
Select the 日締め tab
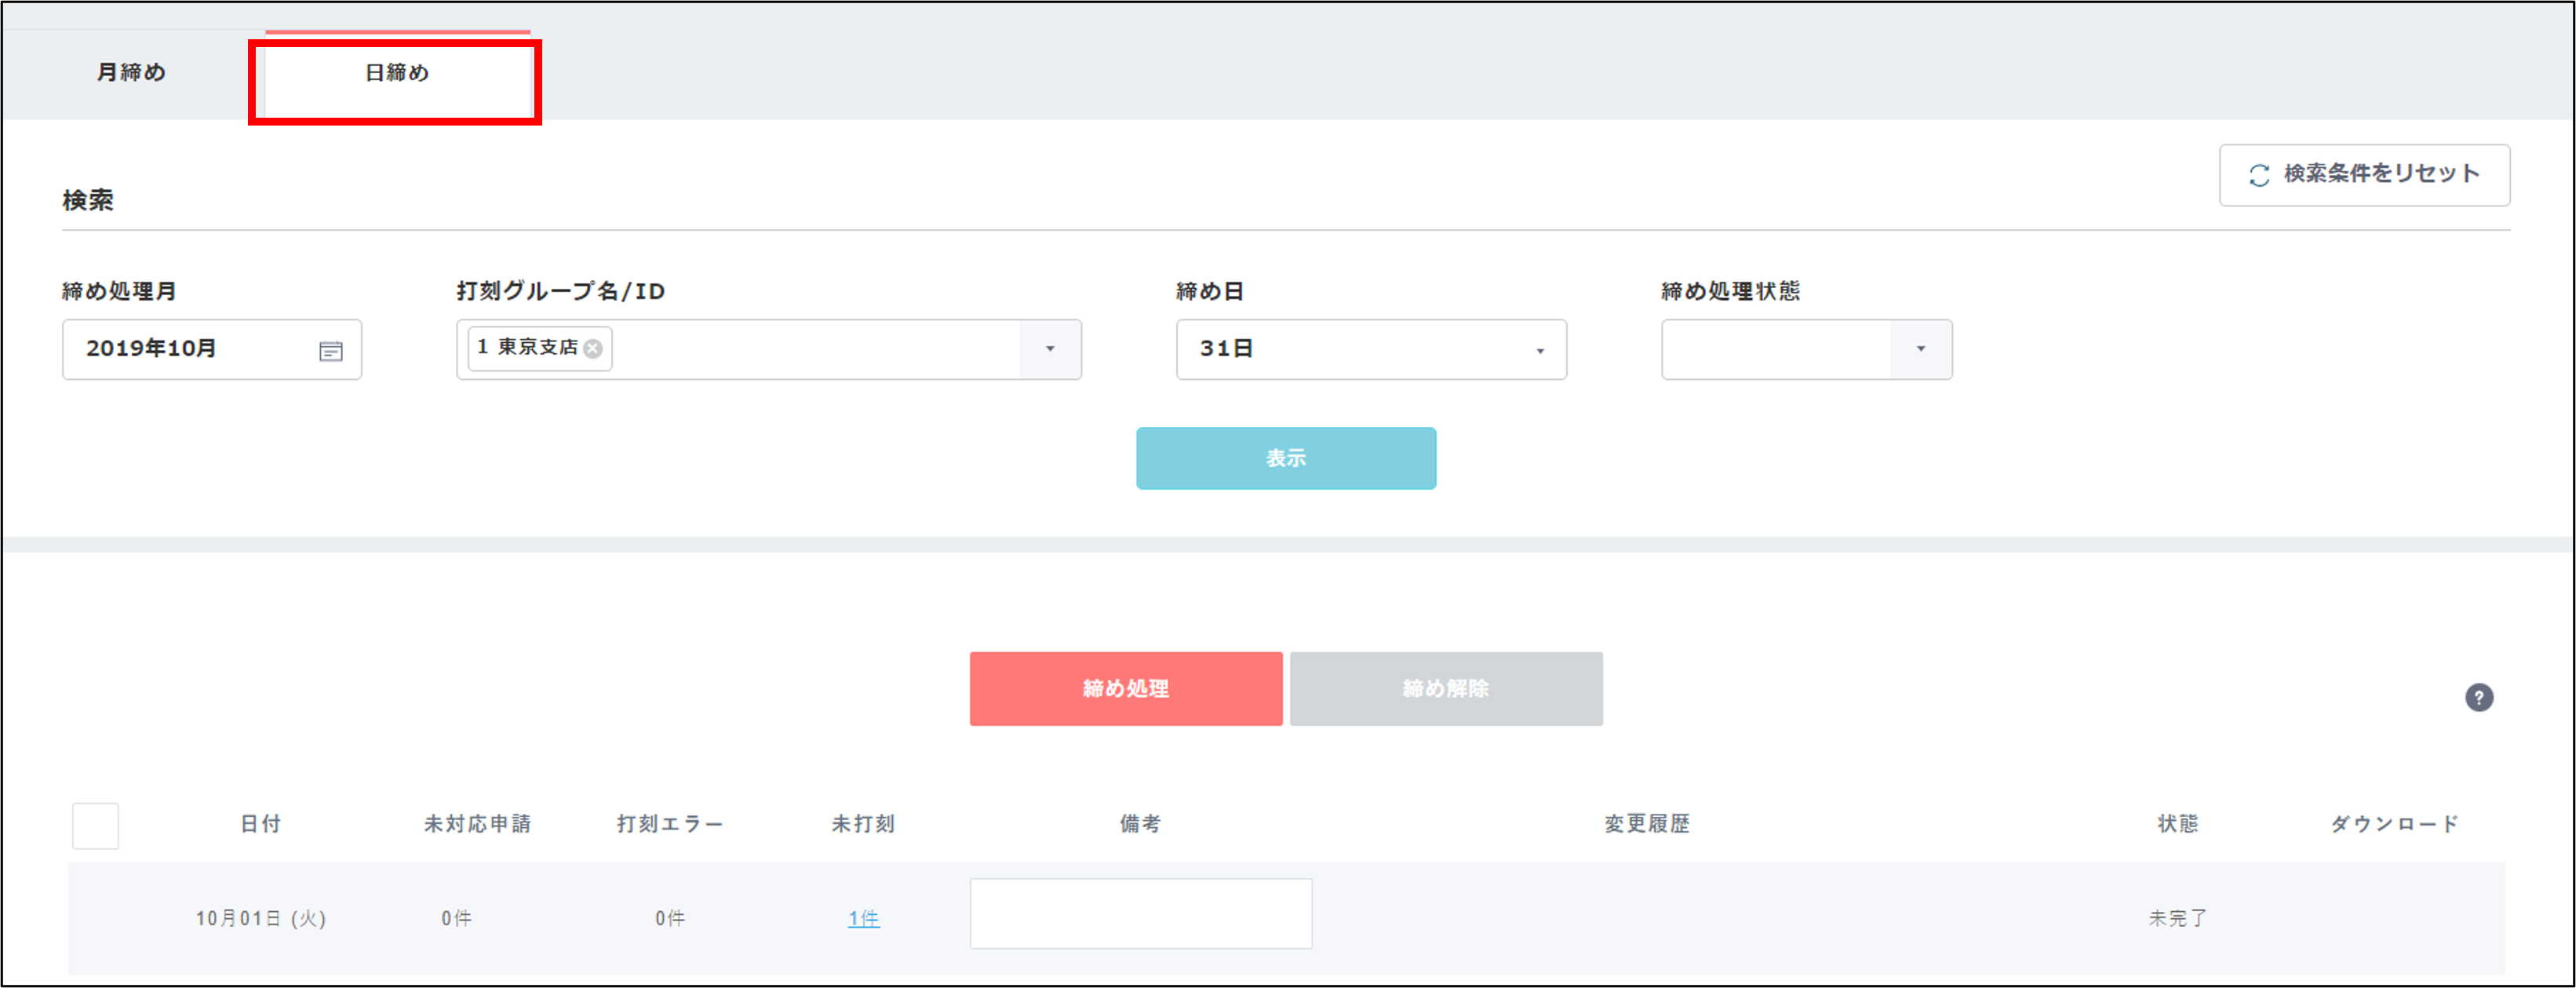pyautogui.click(x=397, y=73)
